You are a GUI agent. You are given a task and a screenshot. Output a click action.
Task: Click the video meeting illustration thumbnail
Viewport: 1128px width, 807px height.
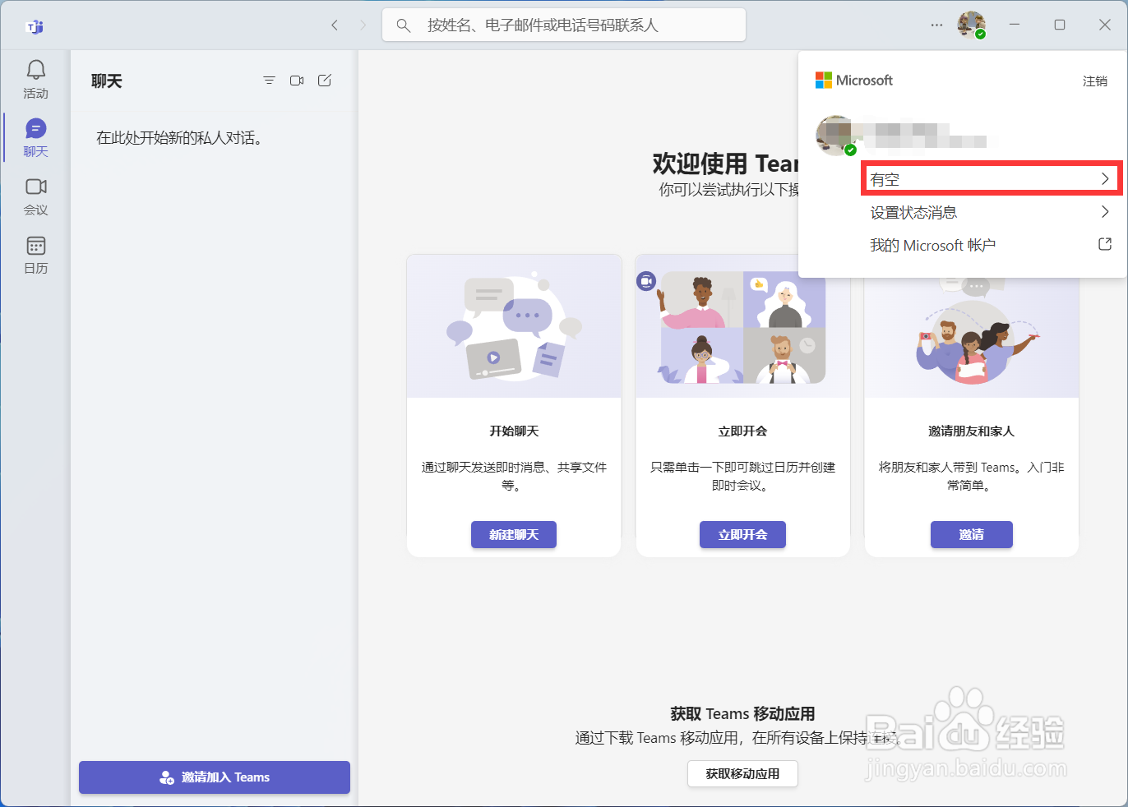742,326
